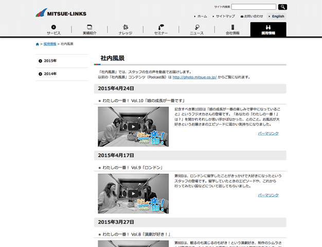Click the Vol.8「演劇が好き！」title
The height and width of the screenshot is (247, 322).
(x=136, y=234)
